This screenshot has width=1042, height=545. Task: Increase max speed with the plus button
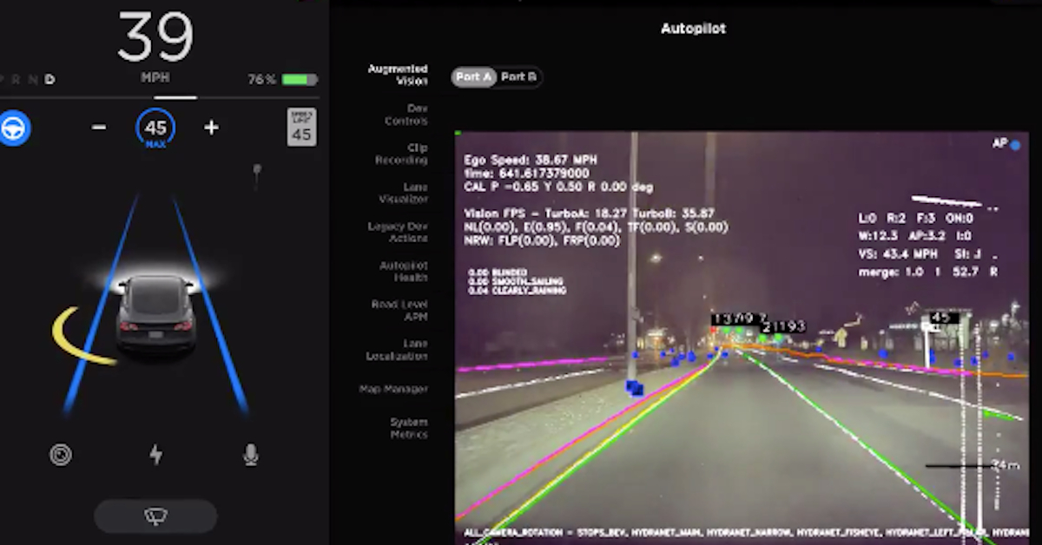click(x=211, y=128)
